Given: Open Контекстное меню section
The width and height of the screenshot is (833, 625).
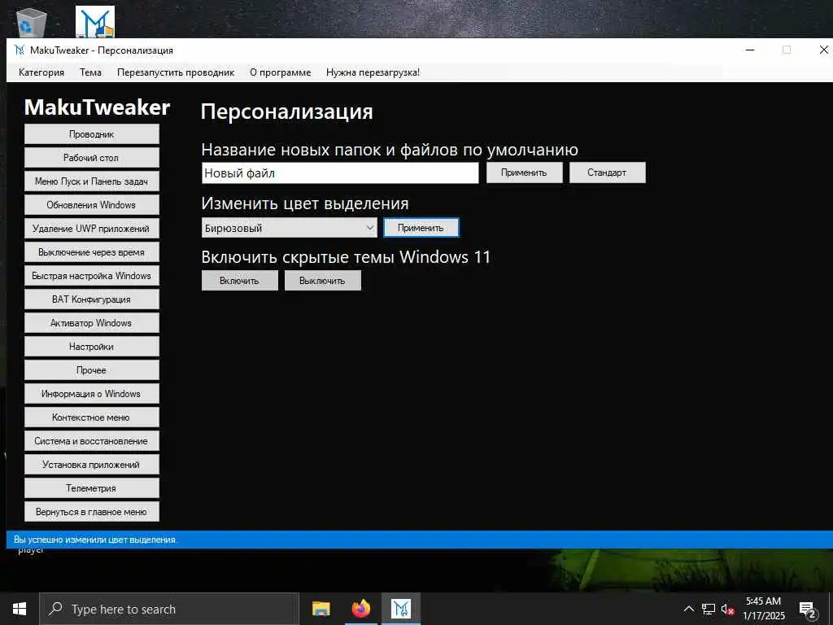Looking at the screenshot, I should [x=91, y=417].
